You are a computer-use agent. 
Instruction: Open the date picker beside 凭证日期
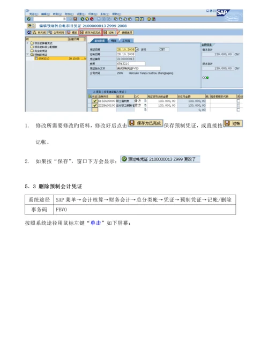click(x=137, y=49)
